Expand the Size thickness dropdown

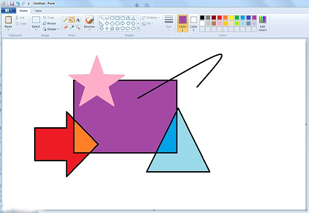[169, 30]
